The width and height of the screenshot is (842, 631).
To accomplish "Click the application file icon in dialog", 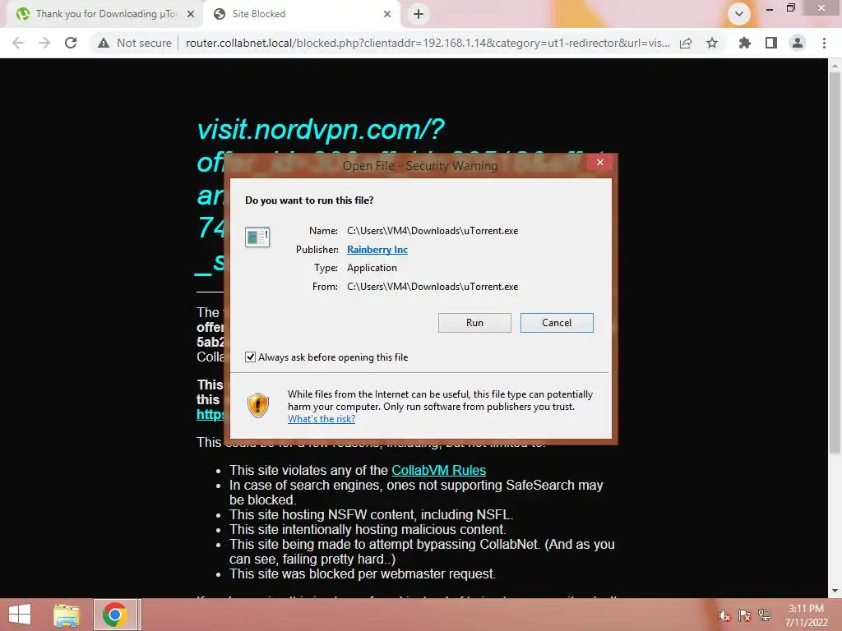I will (x=257, y=237).
